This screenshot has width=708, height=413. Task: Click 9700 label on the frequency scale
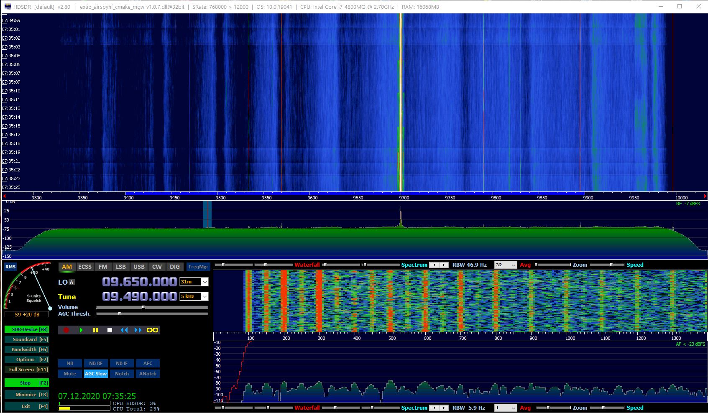404,198
